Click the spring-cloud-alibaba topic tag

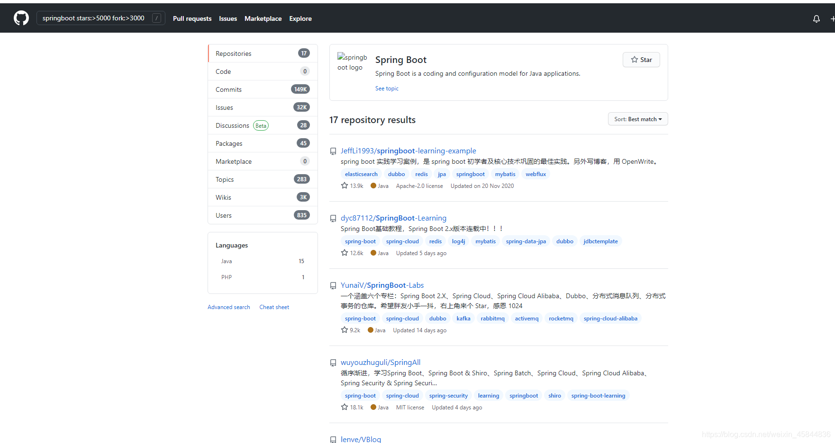coord(610,319)
